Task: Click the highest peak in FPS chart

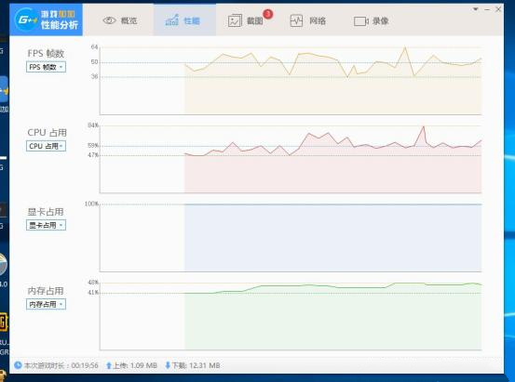Action: [x=405, y=48]
